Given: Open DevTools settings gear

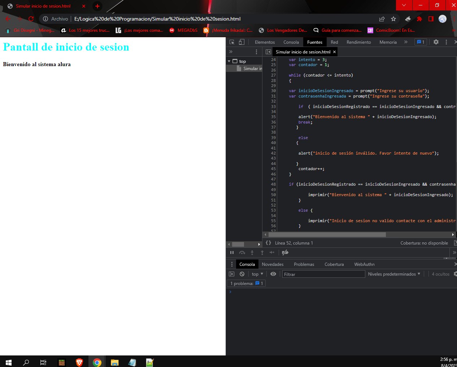Looking at the screenshot, I should pos(436,42).
